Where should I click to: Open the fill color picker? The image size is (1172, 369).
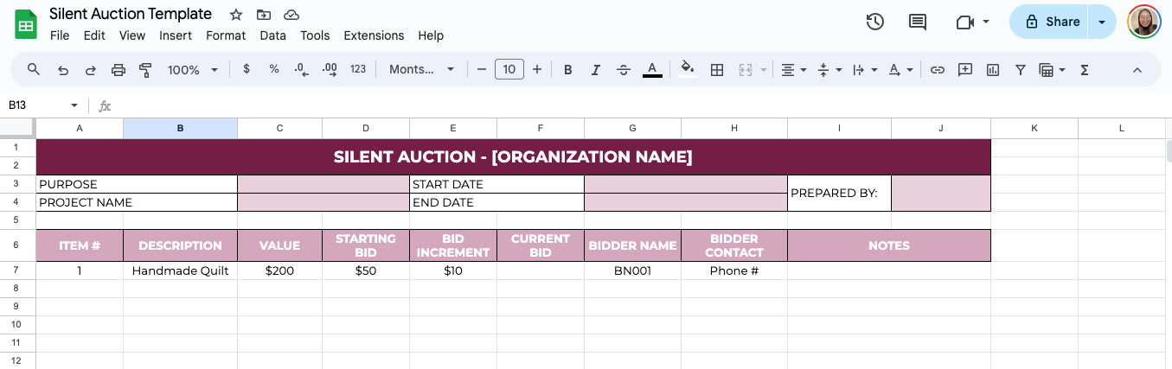688,70
